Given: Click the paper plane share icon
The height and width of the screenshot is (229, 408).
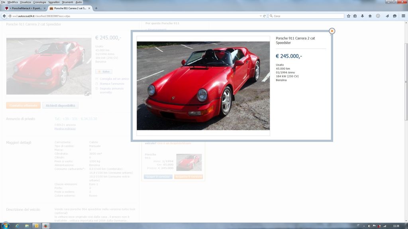Looking at the screenshot, I should 387,16.
